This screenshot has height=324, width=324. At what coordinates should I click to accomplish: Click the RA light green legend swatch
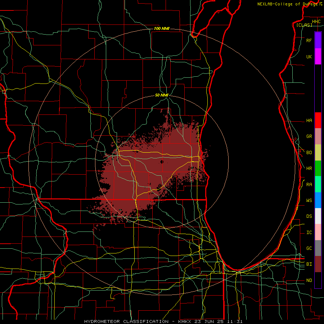tap(318, 184)
